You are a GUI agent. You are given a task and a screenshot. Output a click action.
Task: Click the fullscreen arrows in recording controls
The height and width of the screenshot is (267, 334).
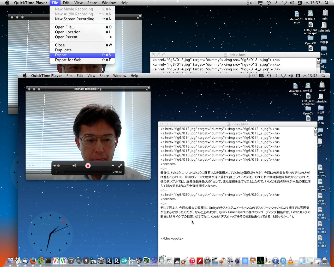click(x=120, y=166)
